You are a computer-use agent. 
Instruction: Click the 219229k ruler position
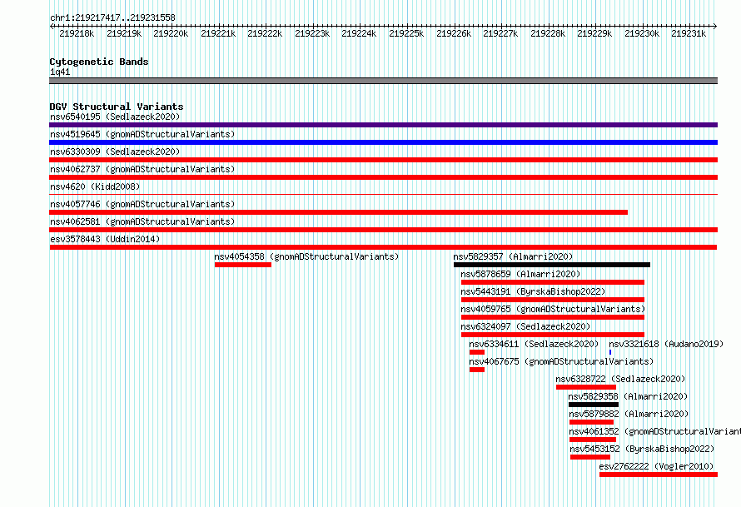pos(594,33)
